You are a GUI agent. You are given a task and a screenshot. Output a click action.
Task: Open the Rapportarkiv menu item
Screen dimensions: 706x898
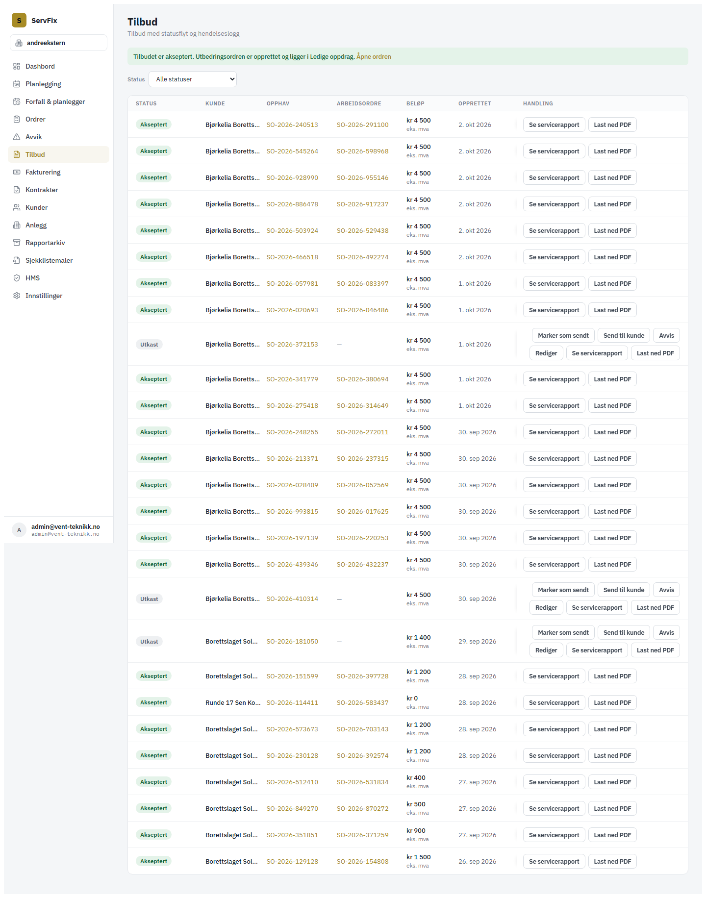[x=58, y=243]
